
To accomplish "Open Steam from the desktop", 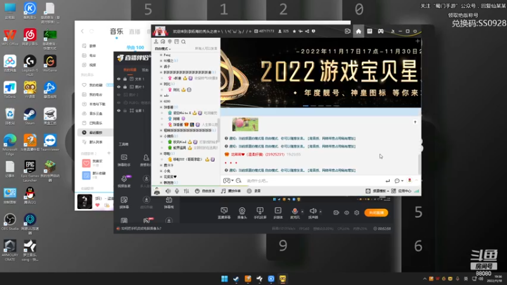I will click(x=30, y=117).
